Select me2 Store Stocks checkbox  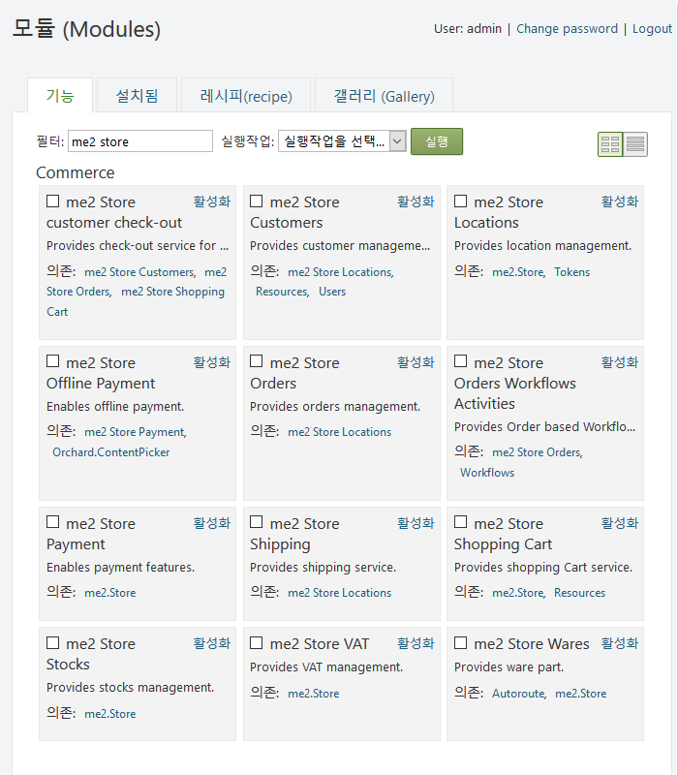click(x=53, y=643)
